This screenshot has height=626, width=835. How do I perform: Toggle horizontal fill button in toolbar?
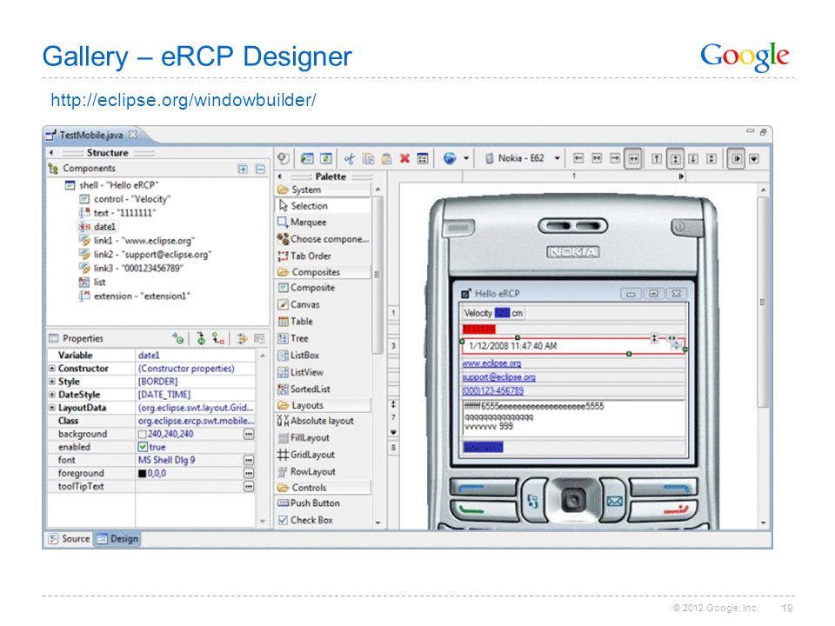coord(633,158)
